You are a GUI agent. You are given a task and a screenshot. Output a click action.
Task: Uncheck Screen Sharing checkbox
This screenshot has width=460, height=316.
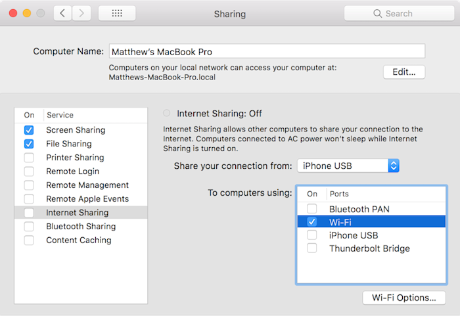(x=29, y=130)
